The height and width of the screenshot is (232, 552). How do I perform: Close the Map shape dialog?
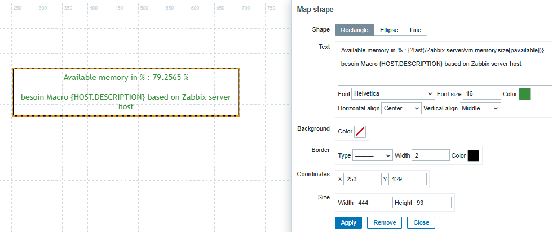421,222
